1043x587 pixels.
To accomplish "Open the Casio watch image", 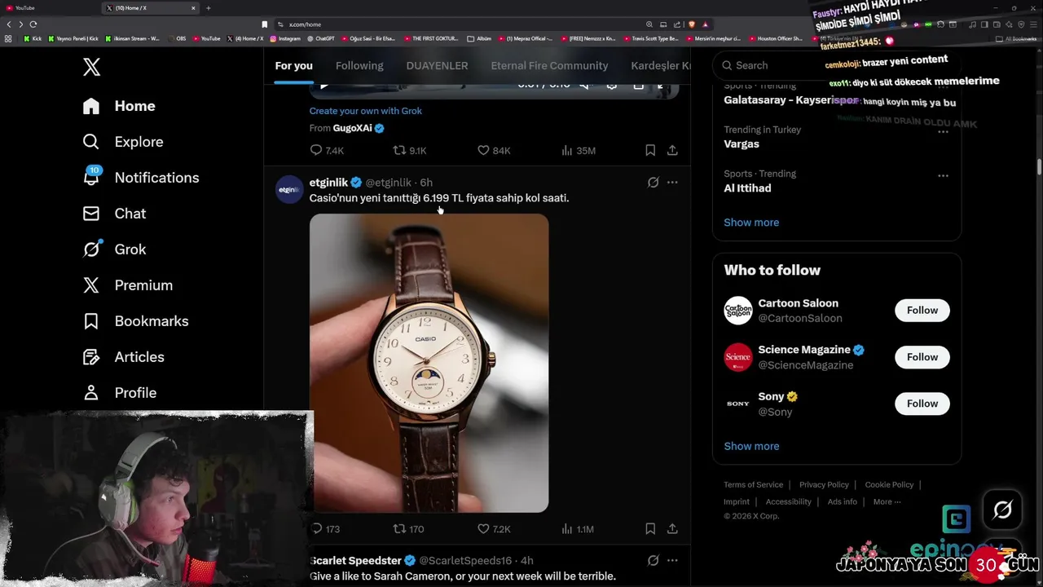I will (429, 364).
